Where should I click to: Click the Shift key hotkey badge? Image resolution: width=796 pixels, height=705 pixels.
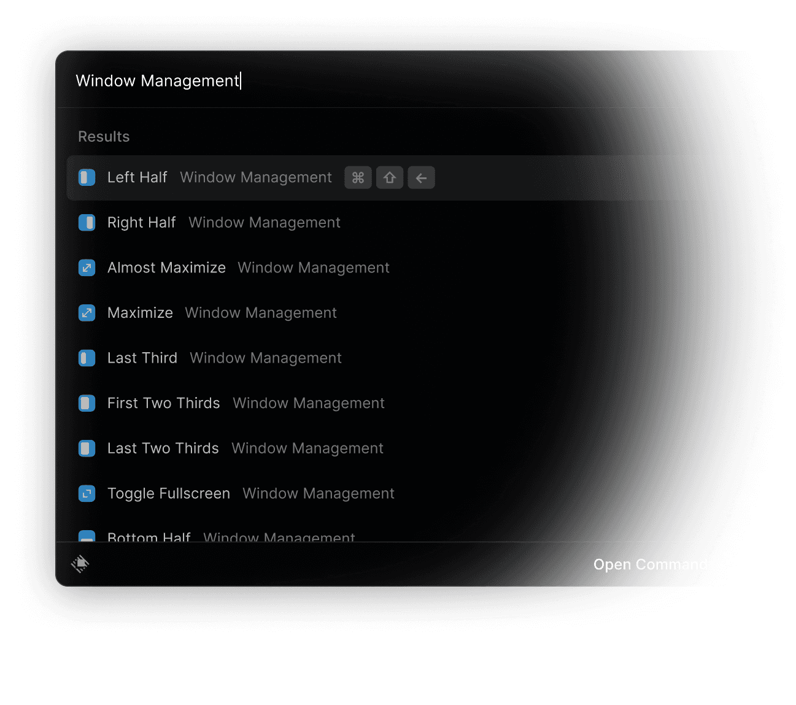(x=390, y=178)
